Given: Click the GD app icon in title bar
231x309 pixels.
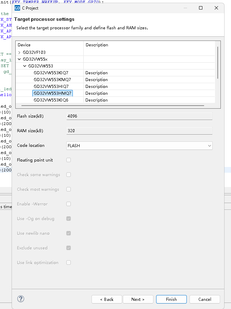Looking at the screenshot, I should (17, 8).
